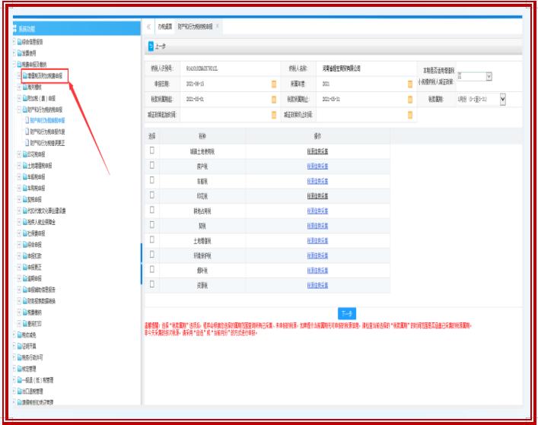The width and height of the screenshot is (538, 425).
Task: Tick the checkbox for 车船税
Action: point(152,180)
